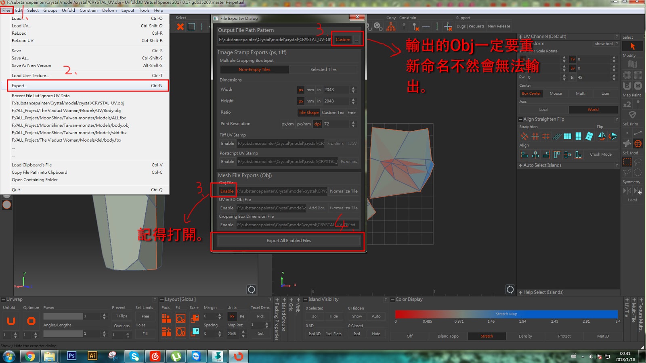The width and height of the screenshot is (646, 363).
Task: Open Illustrator from the taskbar
Action: tap(92, 356)
